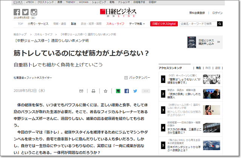
Task: Print the article with printer icon
Action: [93, 91]
